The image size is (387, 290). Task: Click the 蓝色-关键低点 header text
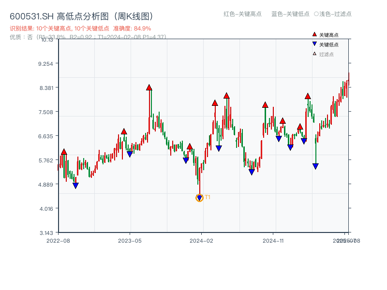click(x=290, y=14)
